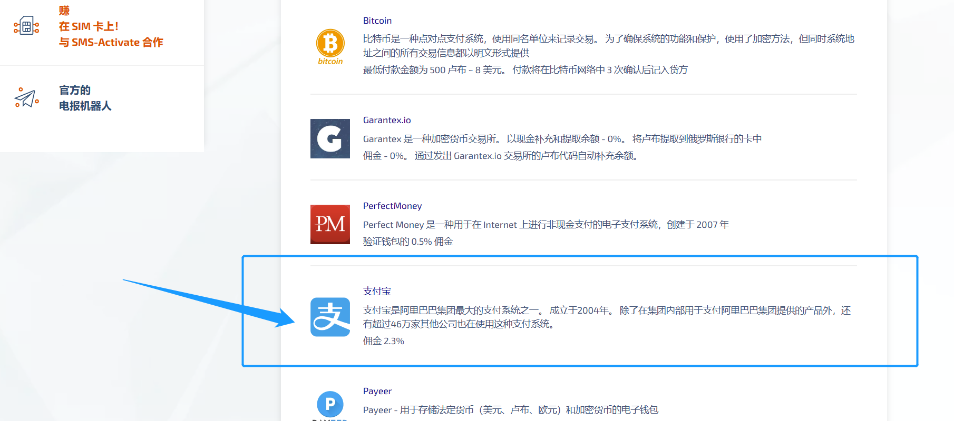Viewport: 954px width, 421px height.
Task: Click the text 验证钱包的 0.5% 佣金
Action: click(408, 241)
